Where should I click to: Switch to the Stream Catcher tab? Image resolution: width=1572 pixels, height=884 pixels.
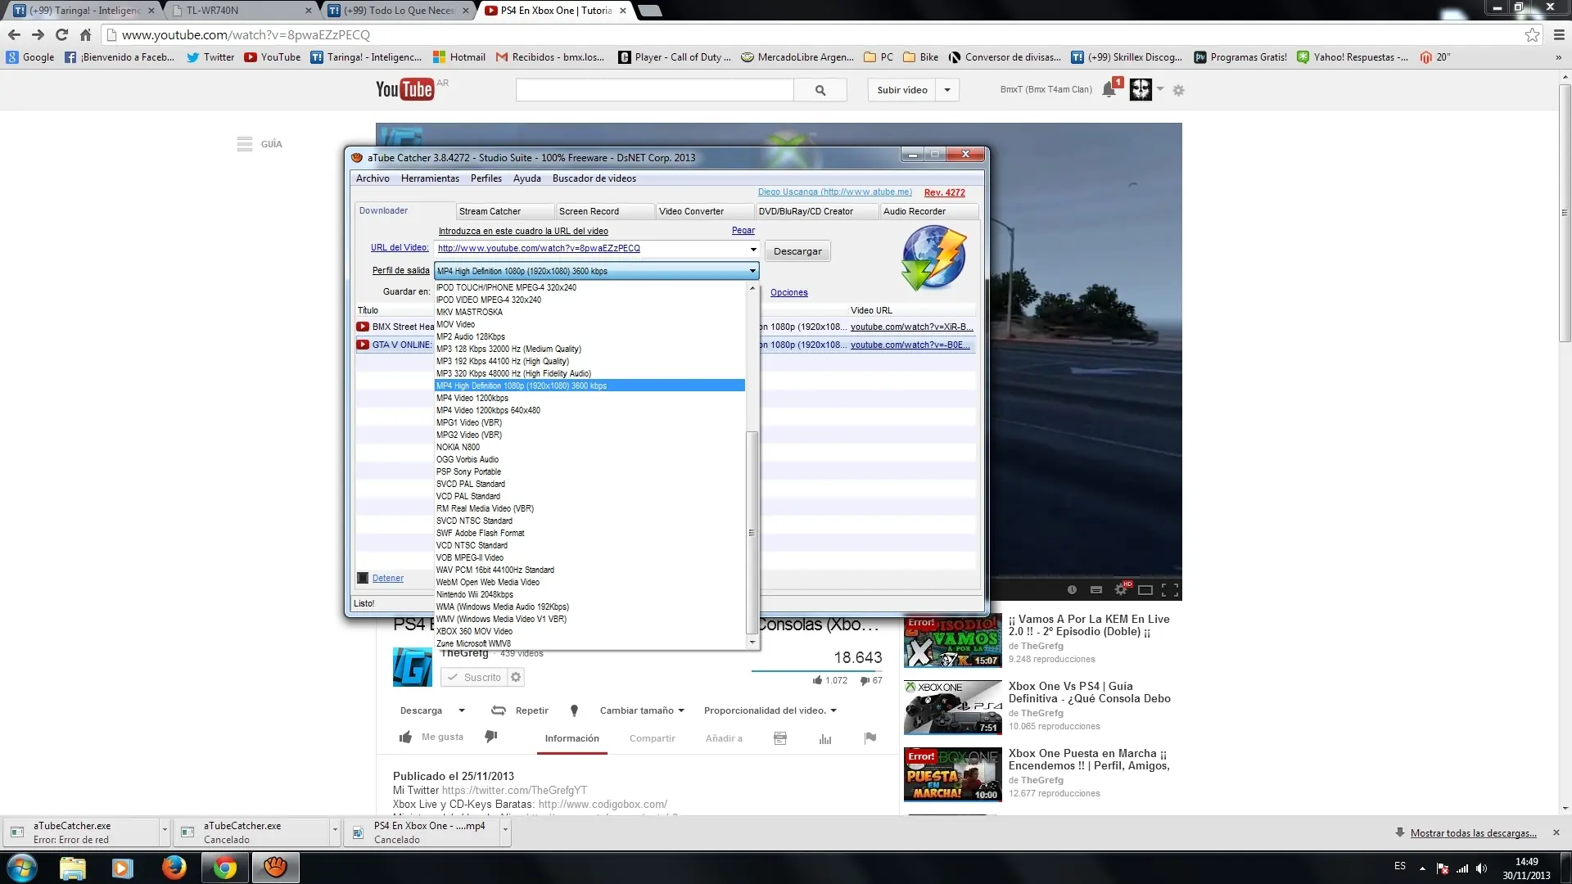pyautogui.click(x=504, y=211)
